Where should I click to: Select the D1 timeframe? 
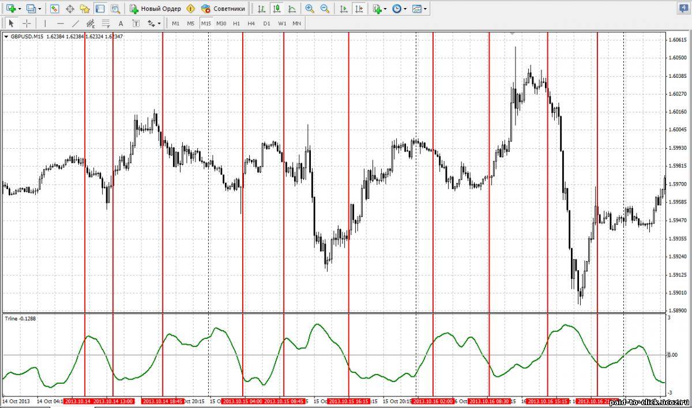click(266, 24)
